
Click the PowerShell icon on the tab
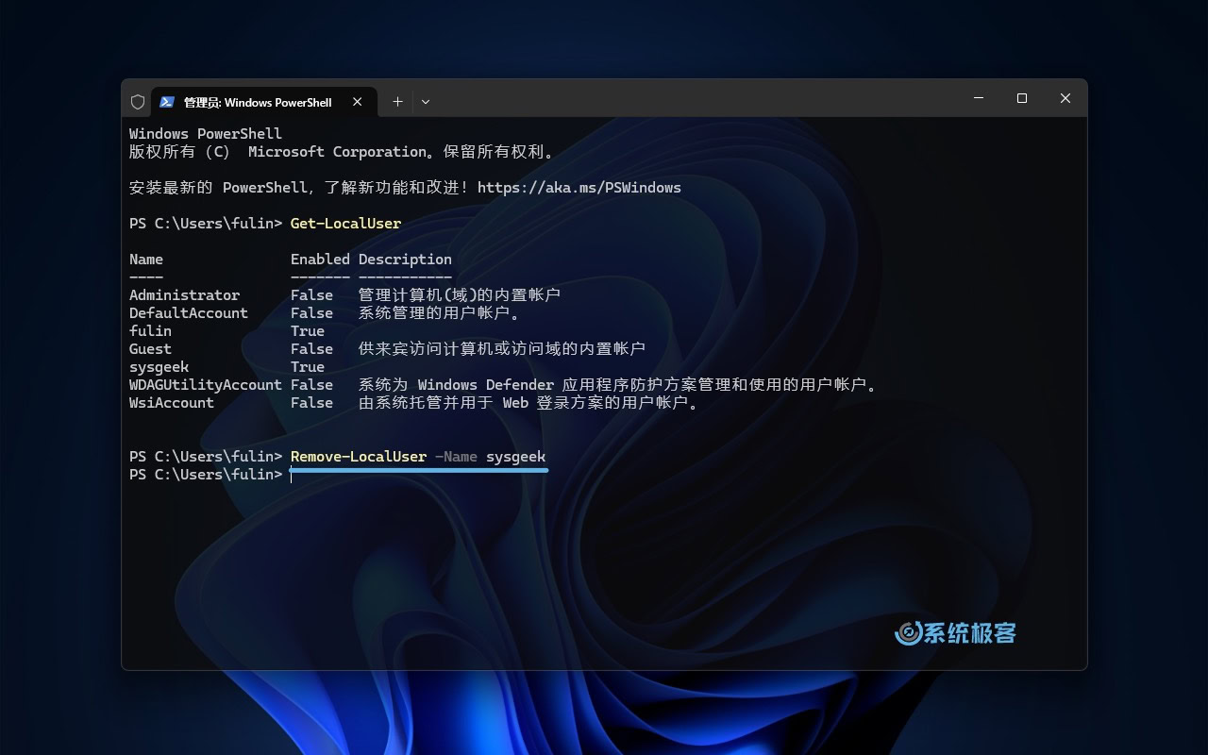click(x=167, y=102)
